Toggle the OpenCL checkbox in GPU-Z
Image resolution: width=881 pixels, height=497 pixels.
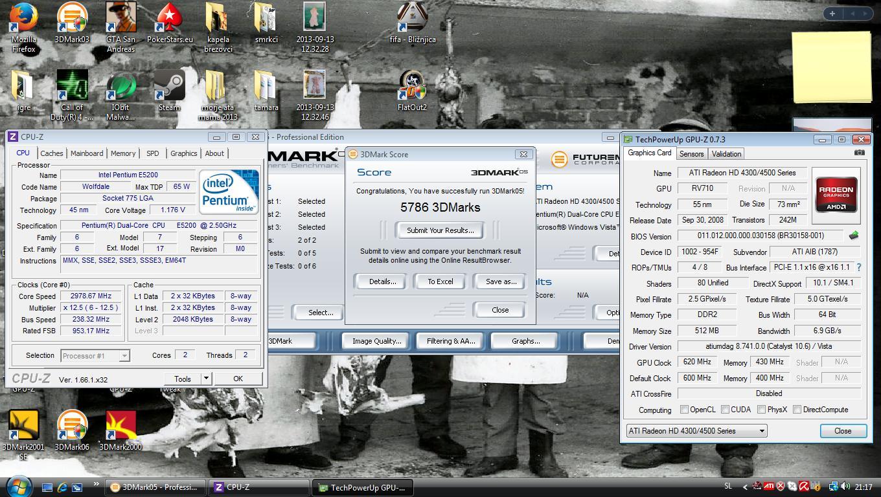[684, 410]
